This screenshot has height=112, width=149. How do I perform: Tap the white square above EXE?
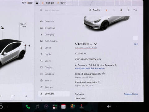(135, 38)
